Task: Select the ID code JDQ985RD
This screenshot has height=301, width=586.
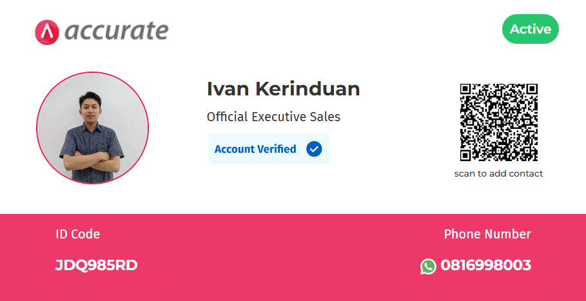Action: tap(96, 265)
